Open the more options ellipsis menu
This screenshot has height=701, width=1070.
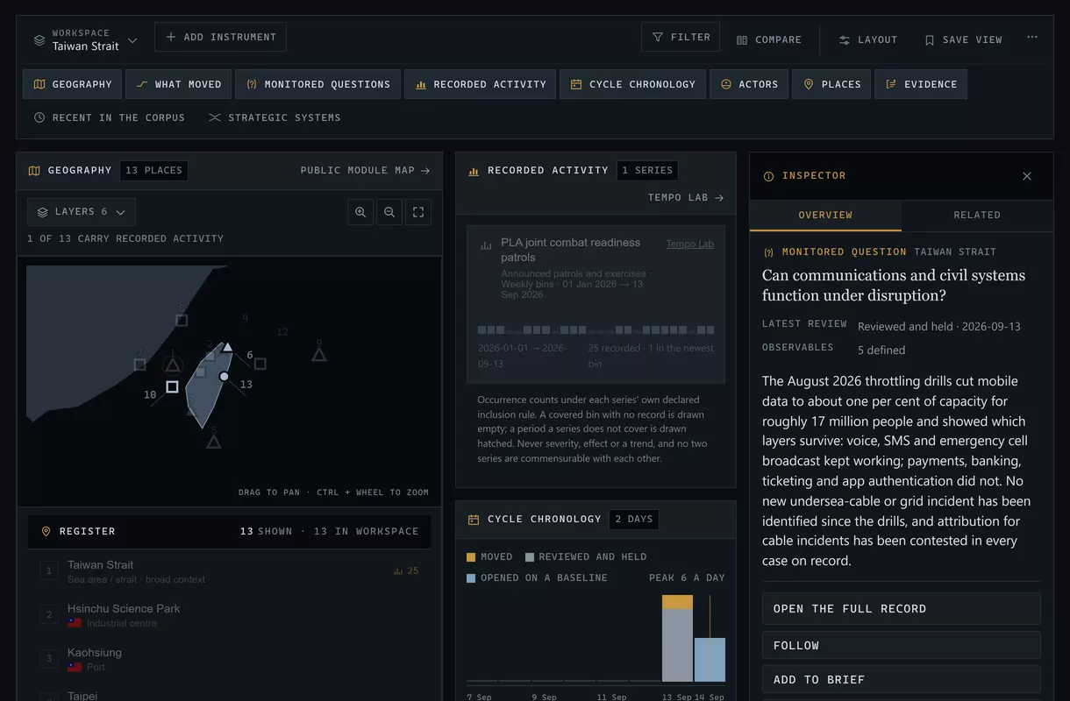(1031, 38)
